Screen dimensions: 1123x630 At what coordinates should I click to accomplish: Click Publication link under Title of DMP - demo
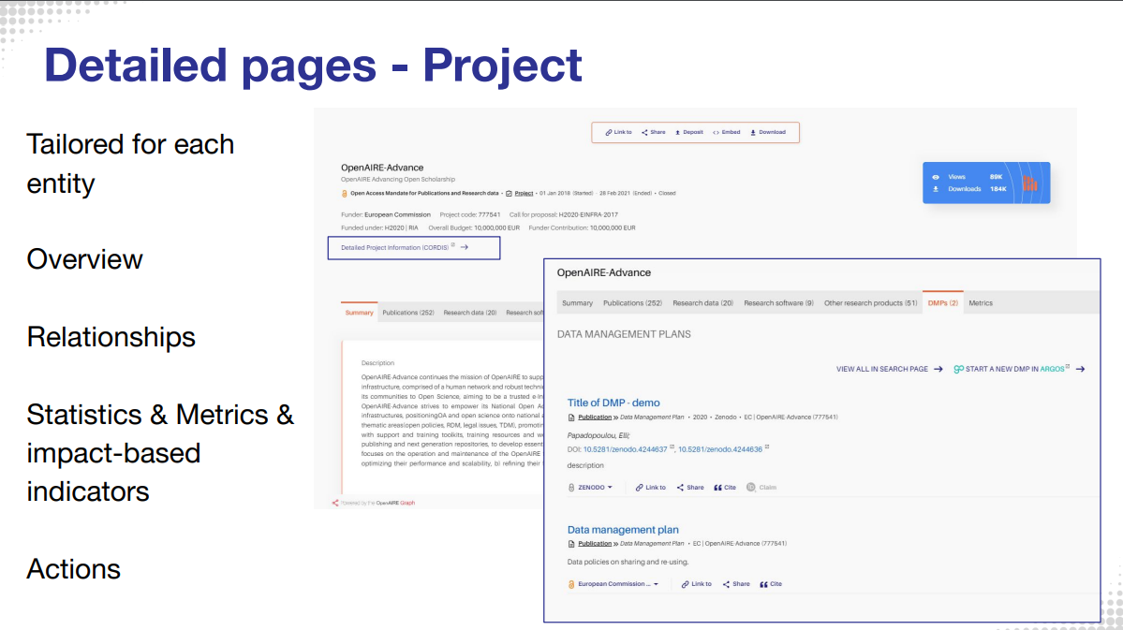(595, 418)
